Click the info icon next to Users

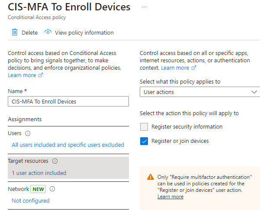pos(28,133)
